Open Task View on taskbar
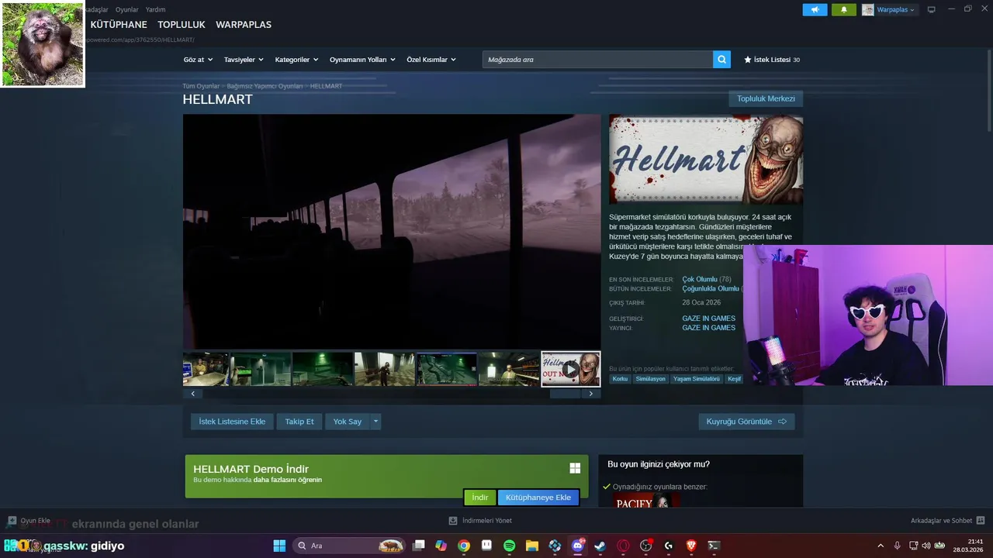This screenshot has height=558, width=993. (419, 546)
